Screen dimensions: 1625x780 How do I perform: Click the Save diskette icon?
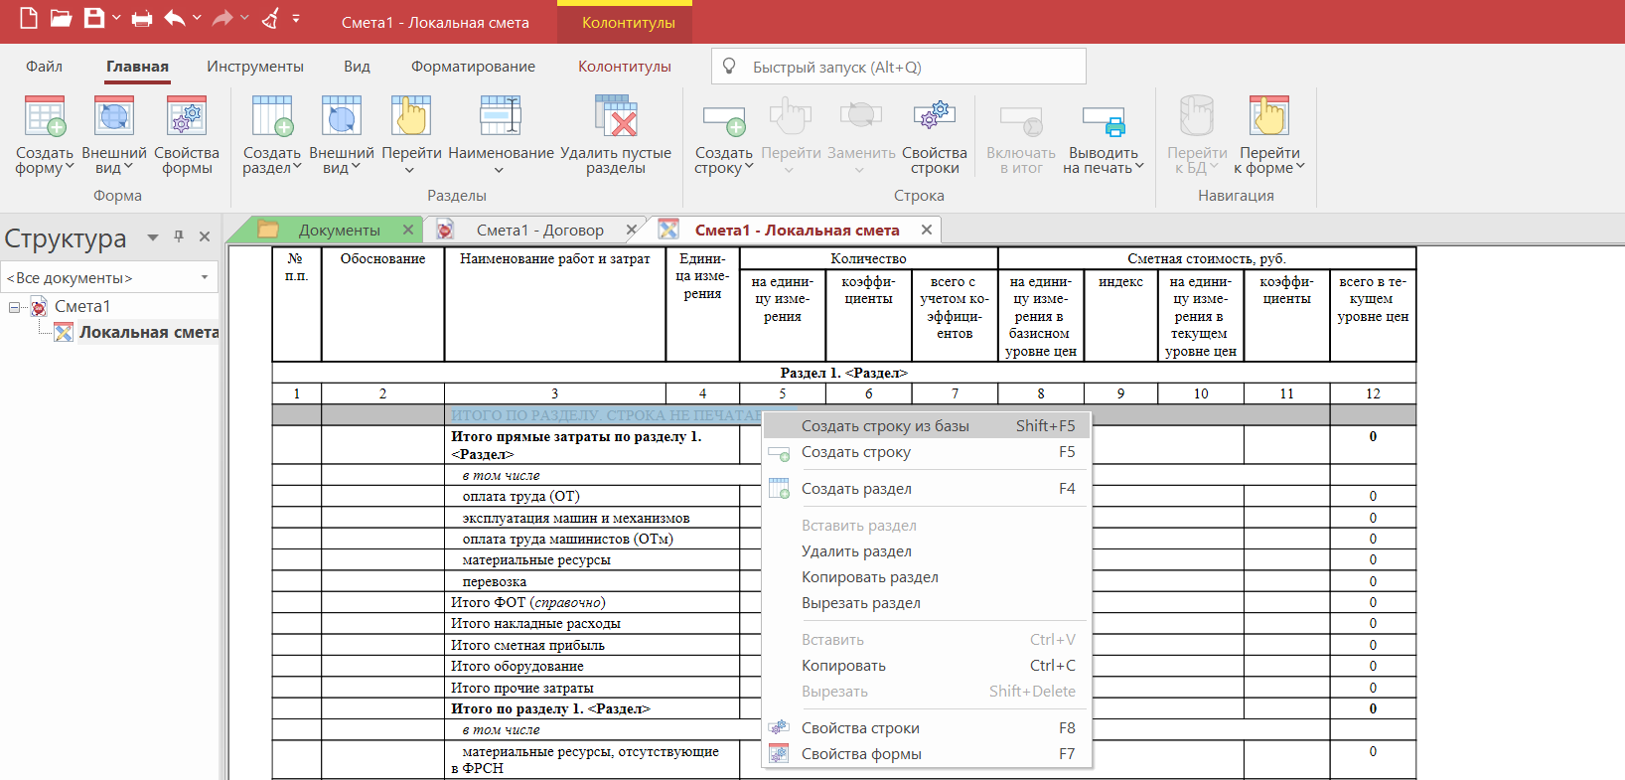coord(94,18)
